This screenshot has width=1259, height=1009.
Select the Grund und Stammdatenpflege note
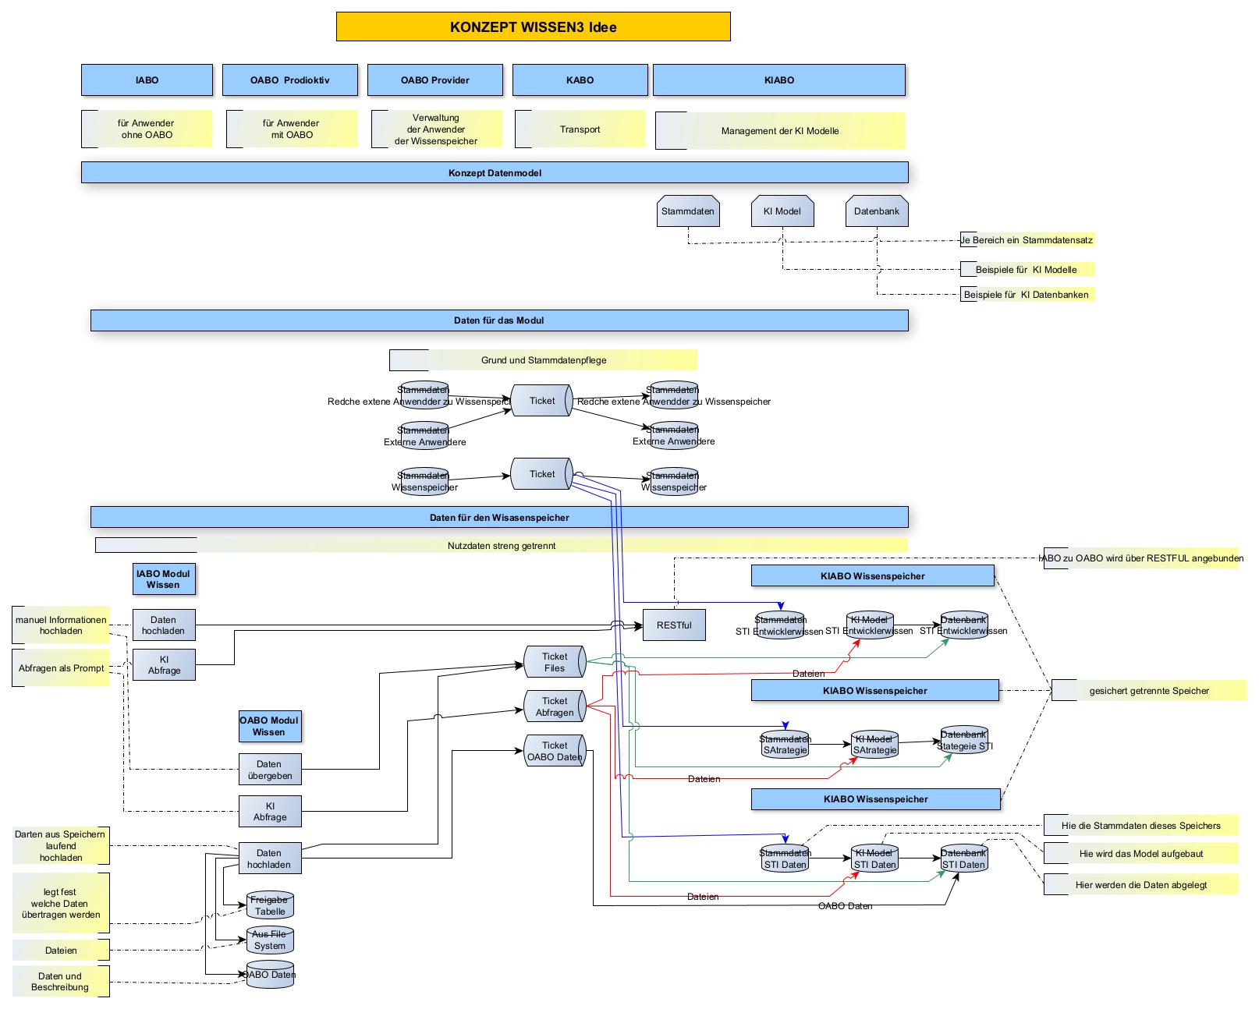tap(543, 360)
